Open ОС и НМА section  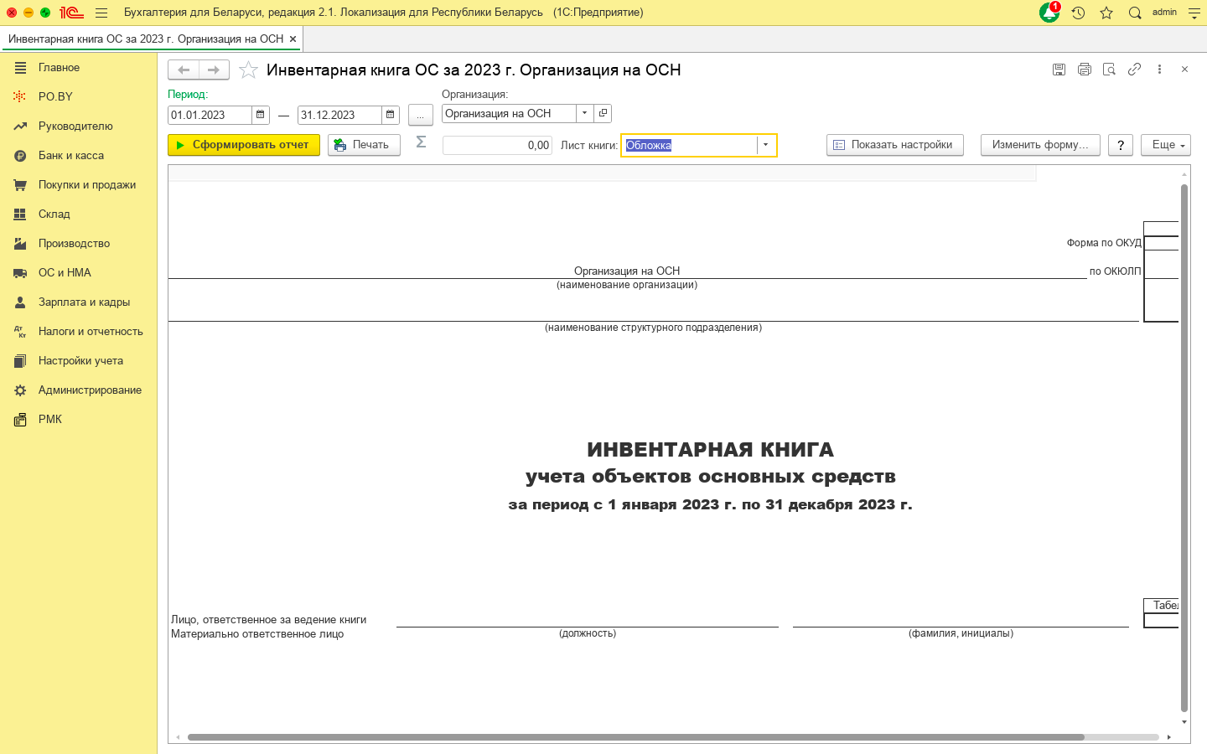tap(65, 272)
